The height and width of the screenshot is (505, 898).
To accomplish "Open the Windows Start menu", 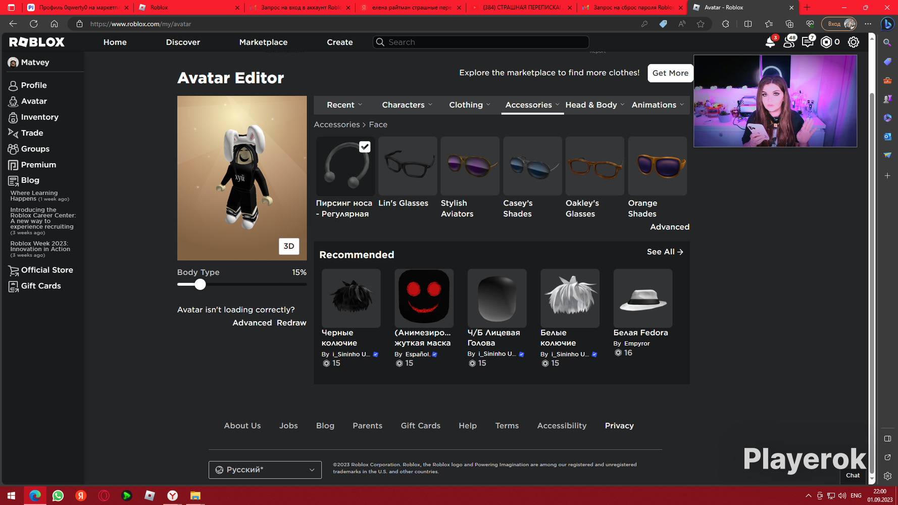I will [x=12, y=495].
